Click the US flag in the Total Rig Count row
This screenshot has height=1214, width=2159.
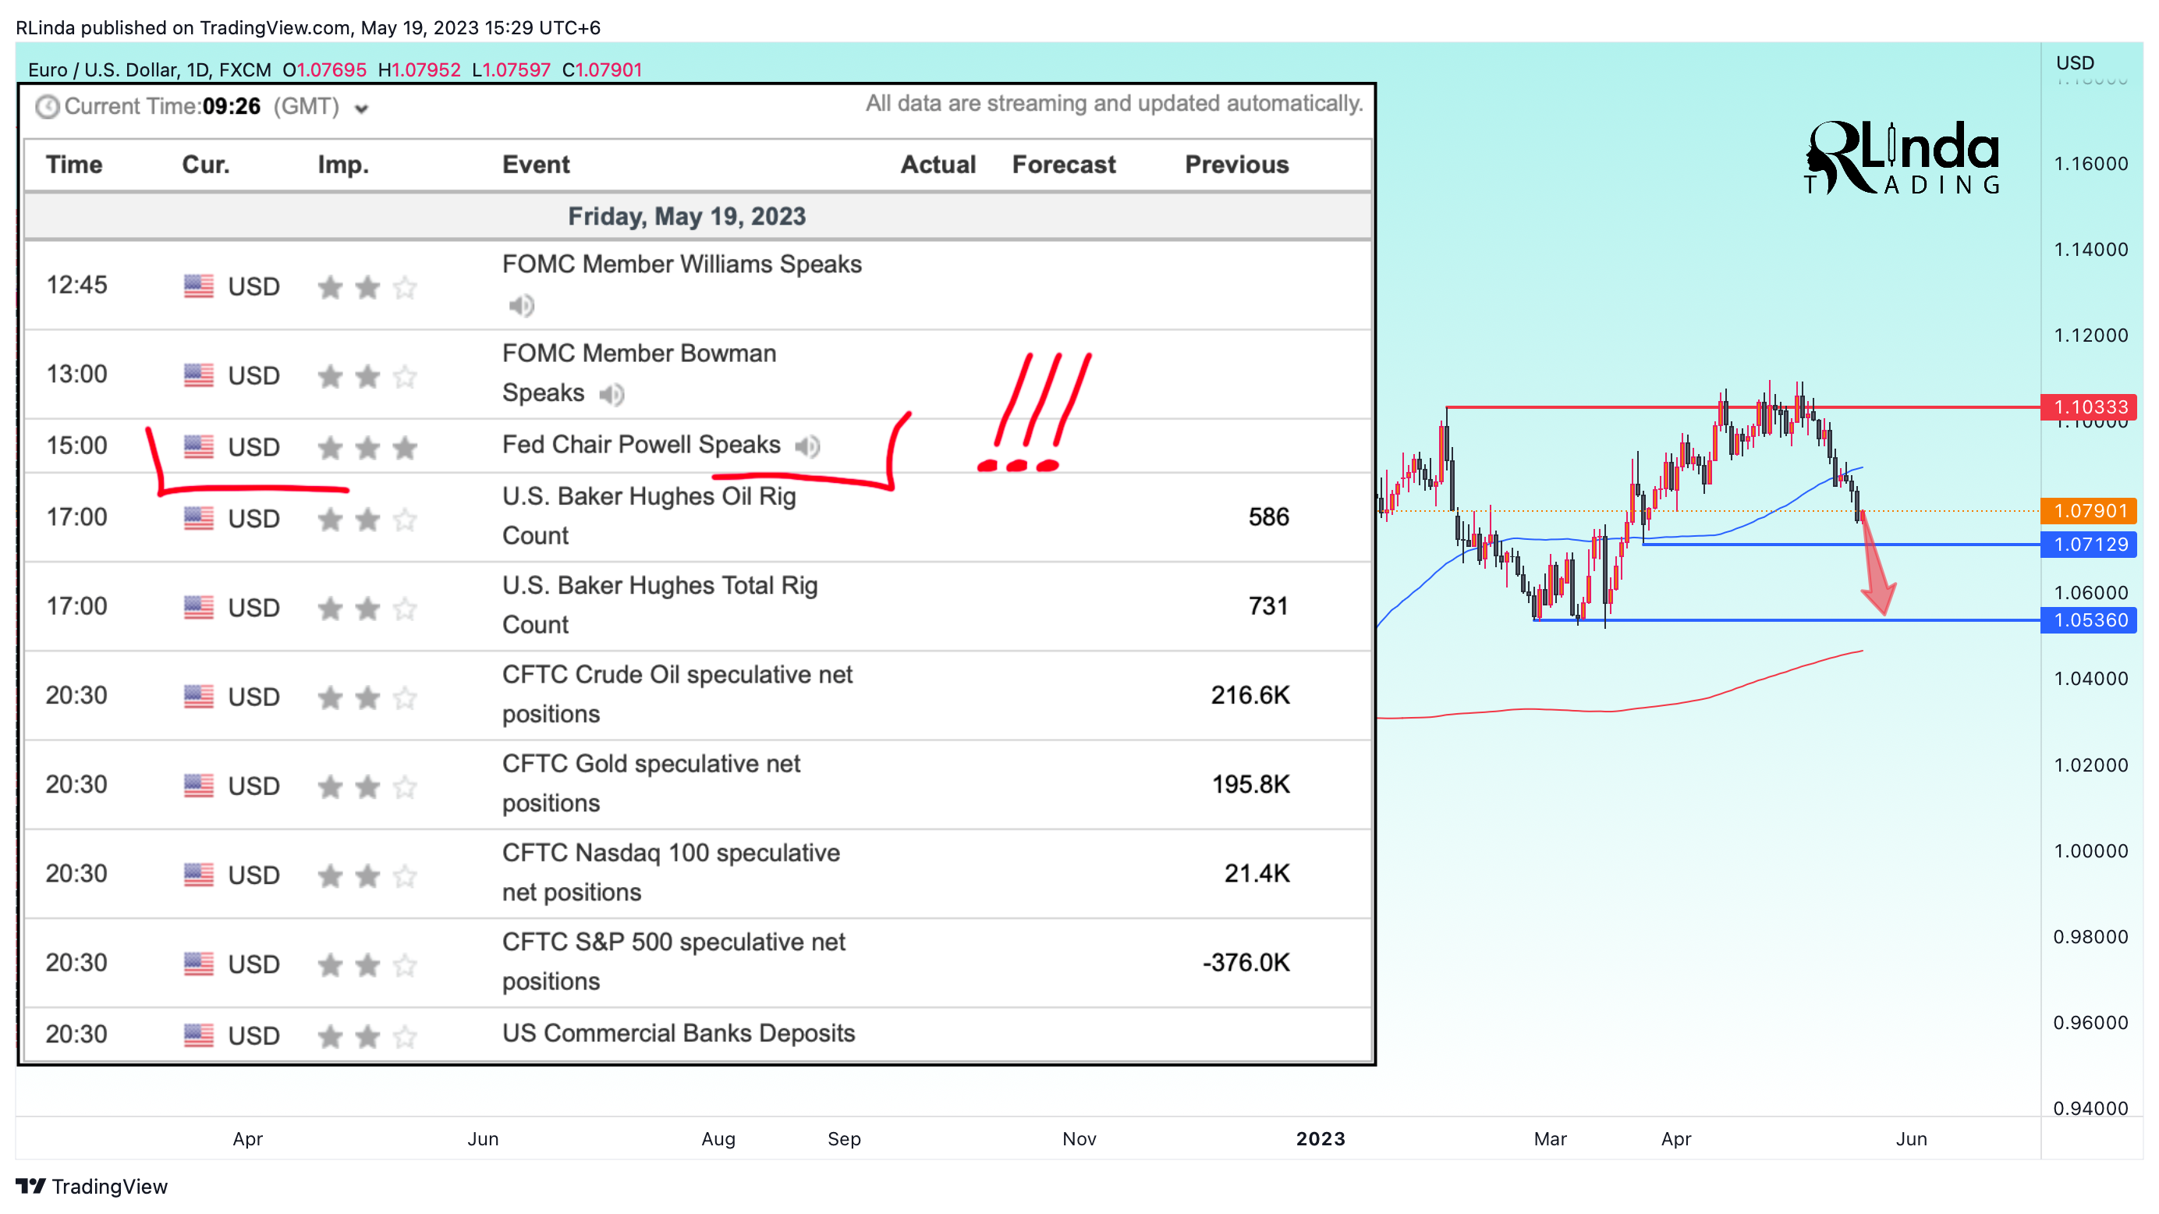point(199,607)
